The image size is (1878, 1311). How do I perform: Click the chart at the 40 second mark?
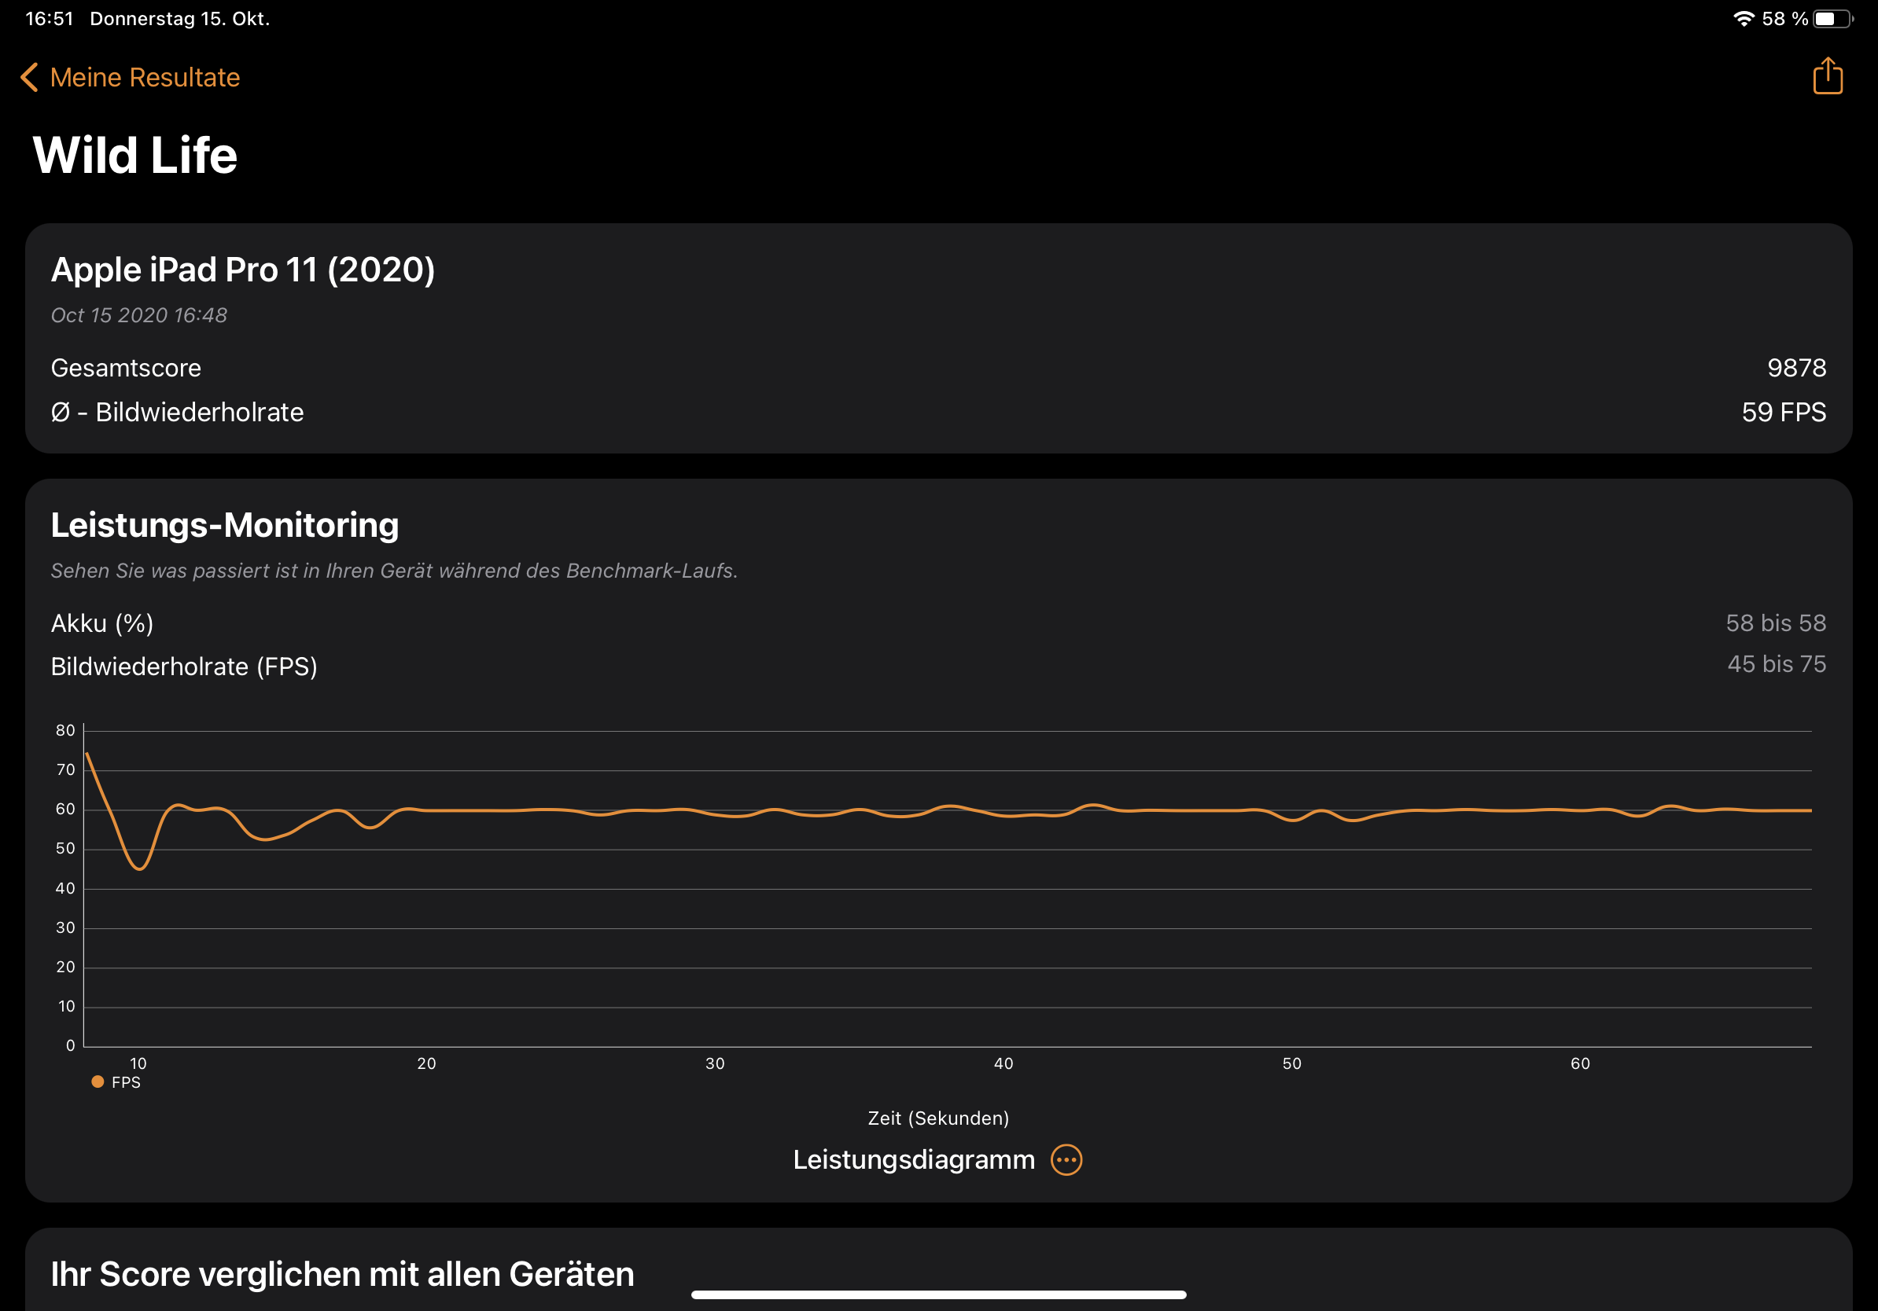coord(1003,815)
